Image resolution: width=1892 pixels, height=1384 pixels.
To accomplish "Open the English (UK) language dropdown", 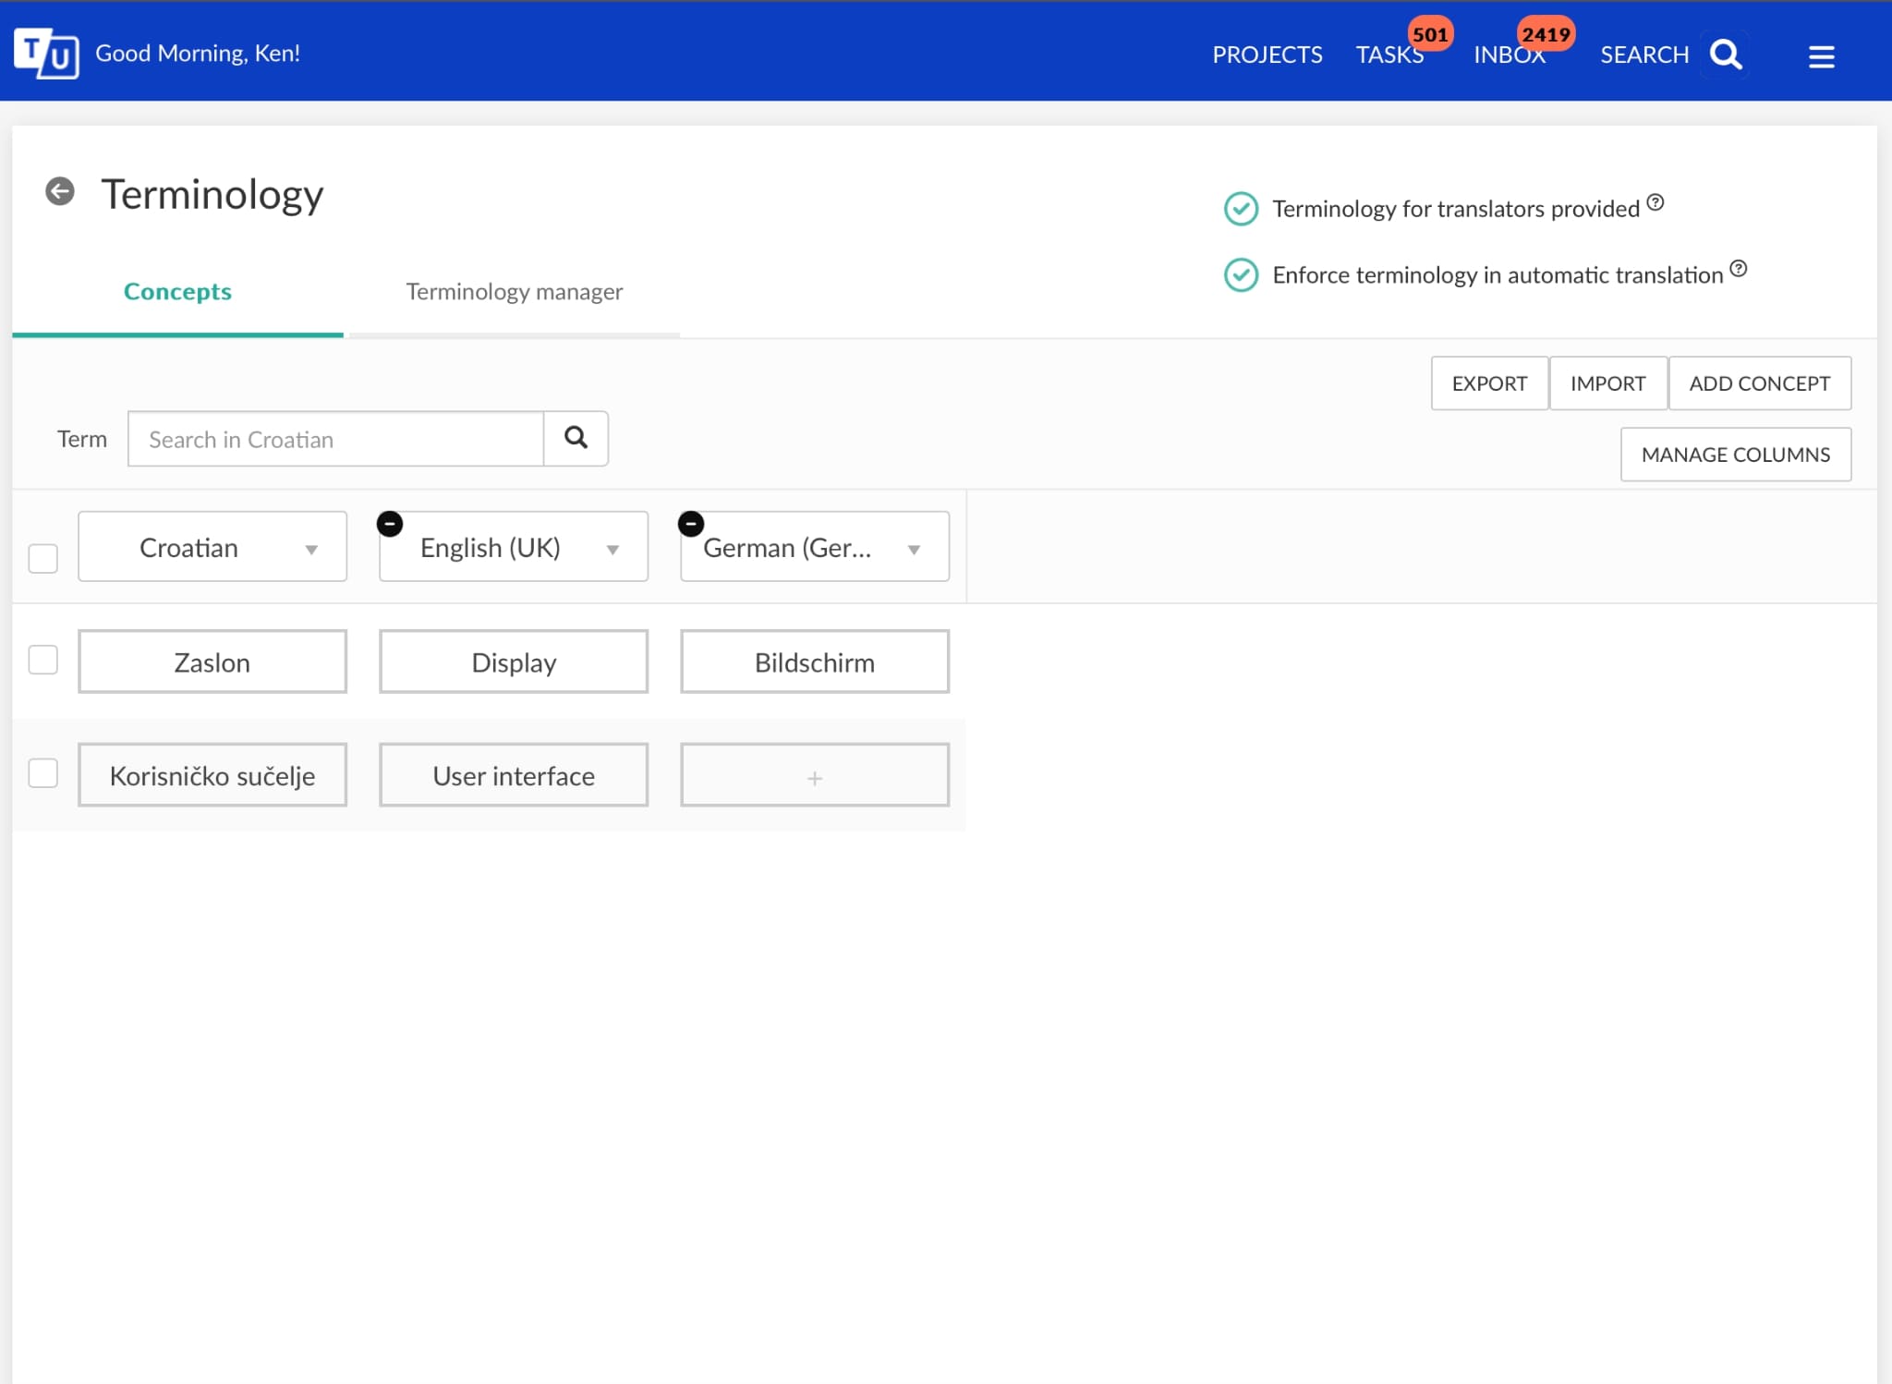I will 514,547.
